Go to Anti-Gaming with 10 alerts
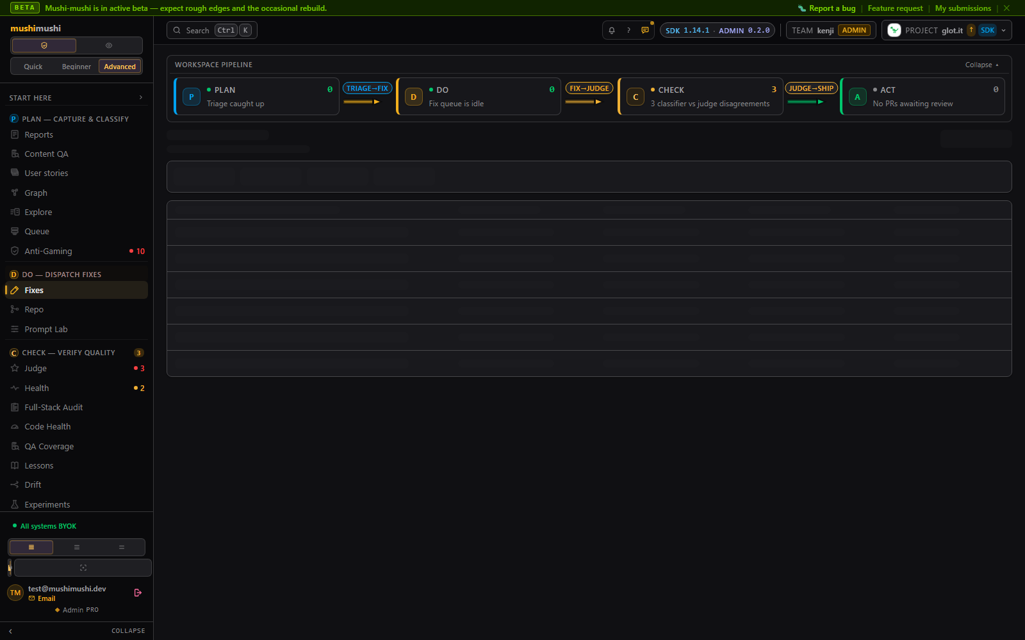The width and height of the screenshot is (1025, 640). click(x=76, y=251)
